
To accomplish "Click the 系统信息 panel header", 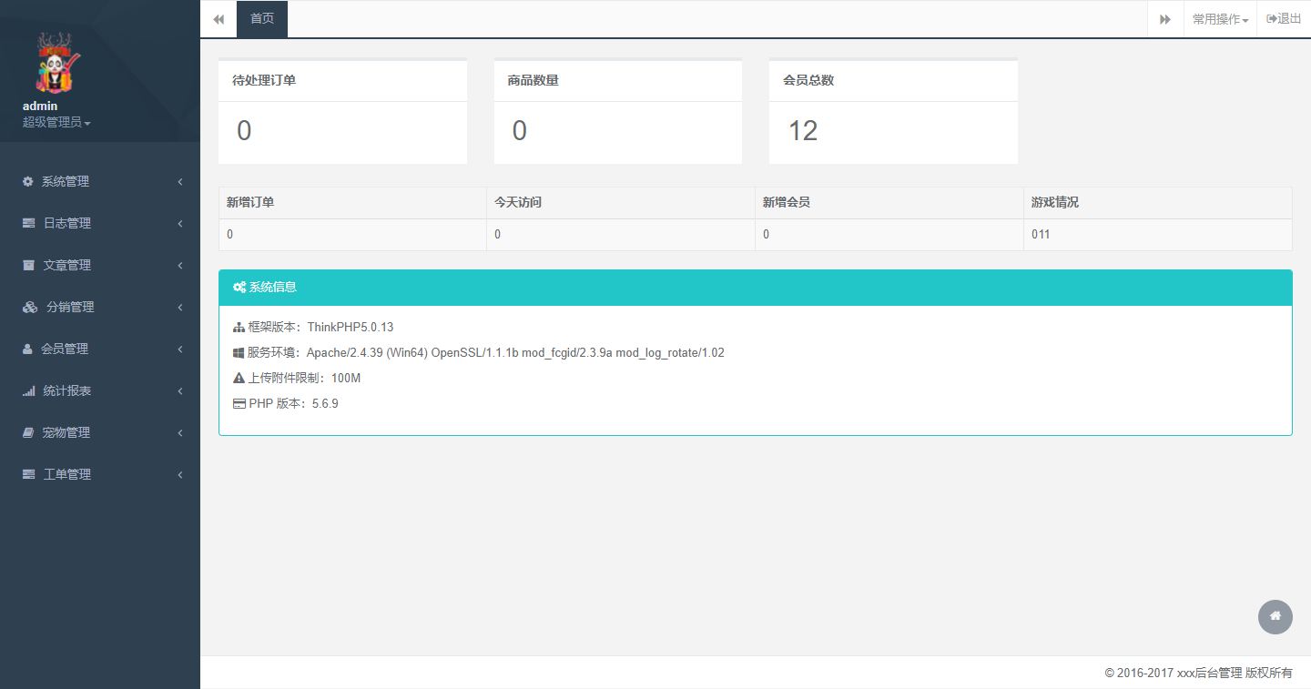I will coord(755,287).
